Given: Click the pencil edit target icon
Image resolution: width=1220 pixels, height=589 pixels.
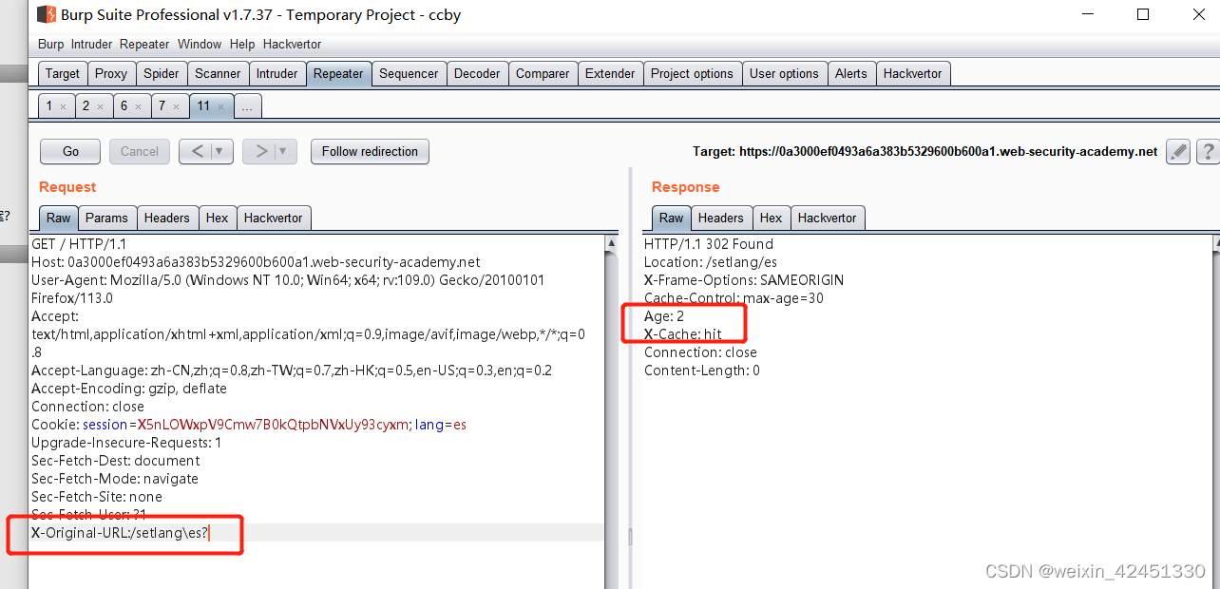Looking at the screenshot, I should [x=1178, y=151].
